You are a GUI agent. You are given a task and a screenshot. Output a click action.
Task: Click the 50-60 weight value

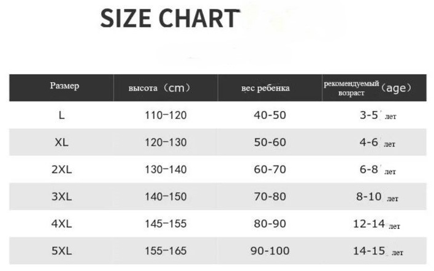coord(270,142)
